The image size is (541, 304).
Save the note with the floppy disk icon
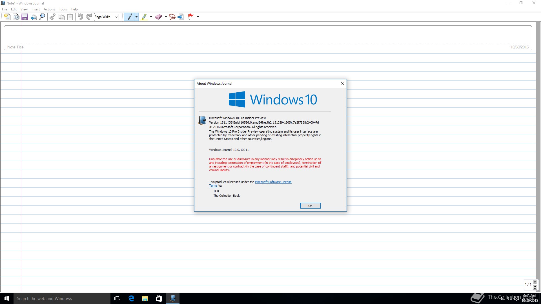[x=25, y=17]
